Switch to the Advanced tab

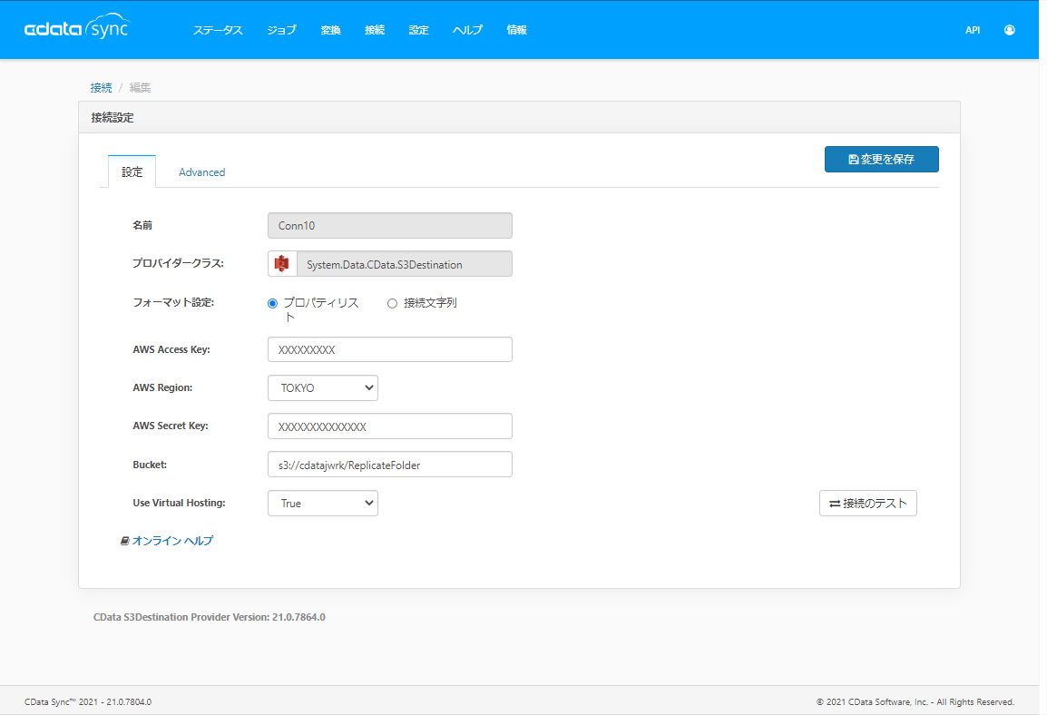pos(201,171)
